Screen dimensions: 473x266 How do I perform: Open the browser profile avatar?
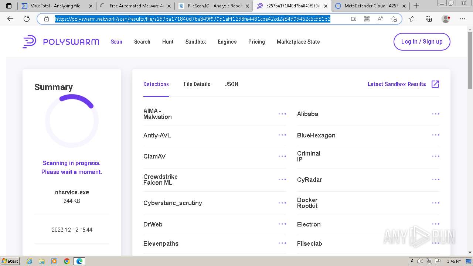tap(446, 19)
